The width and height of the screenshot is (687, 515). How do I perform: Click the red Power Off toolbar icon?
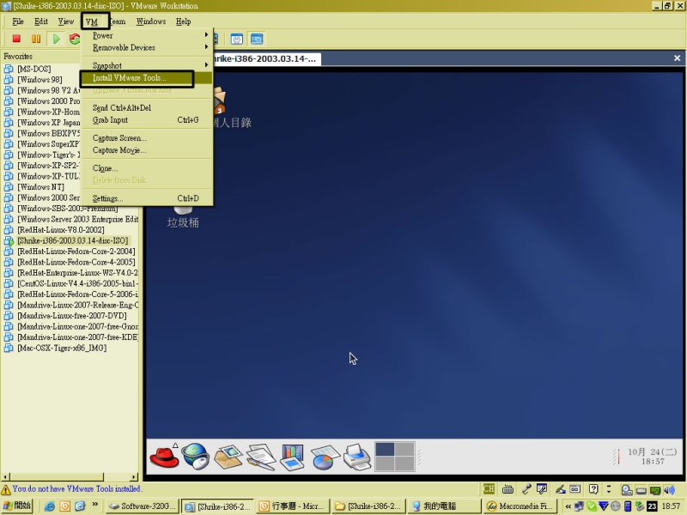pos(16,39)
